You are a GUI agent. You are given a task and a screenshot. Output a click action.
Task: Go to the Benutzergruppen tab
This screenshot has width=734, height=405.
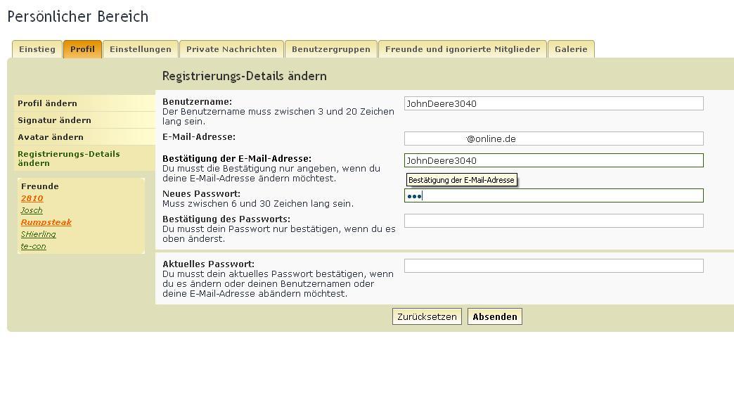(330, 49)
